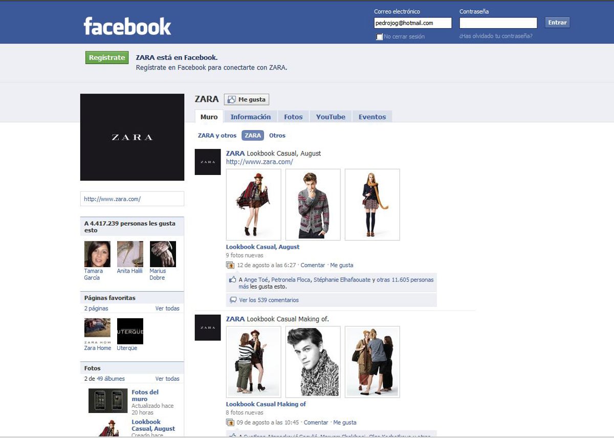Open the male model cardigan photo thumbnail
Image resolution: width=614 pixels, height=438 pixels.
click(313, 205)
